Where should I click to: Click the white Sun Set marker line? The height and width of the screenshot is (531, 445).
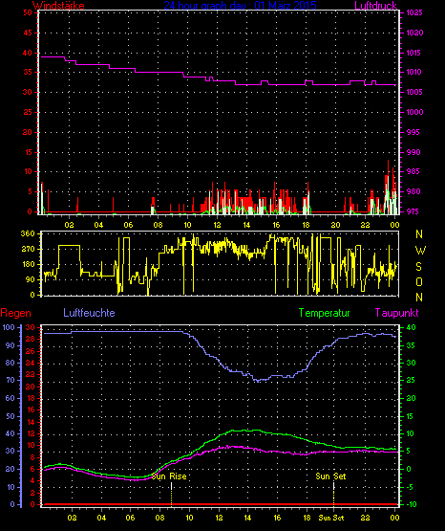[x=333, y=486]
